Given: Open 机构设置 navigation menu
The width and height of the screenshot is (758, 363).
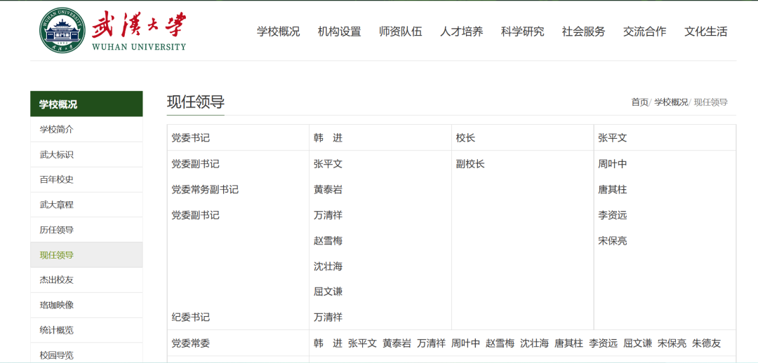Looking at the screenshot, I should 340,32.
